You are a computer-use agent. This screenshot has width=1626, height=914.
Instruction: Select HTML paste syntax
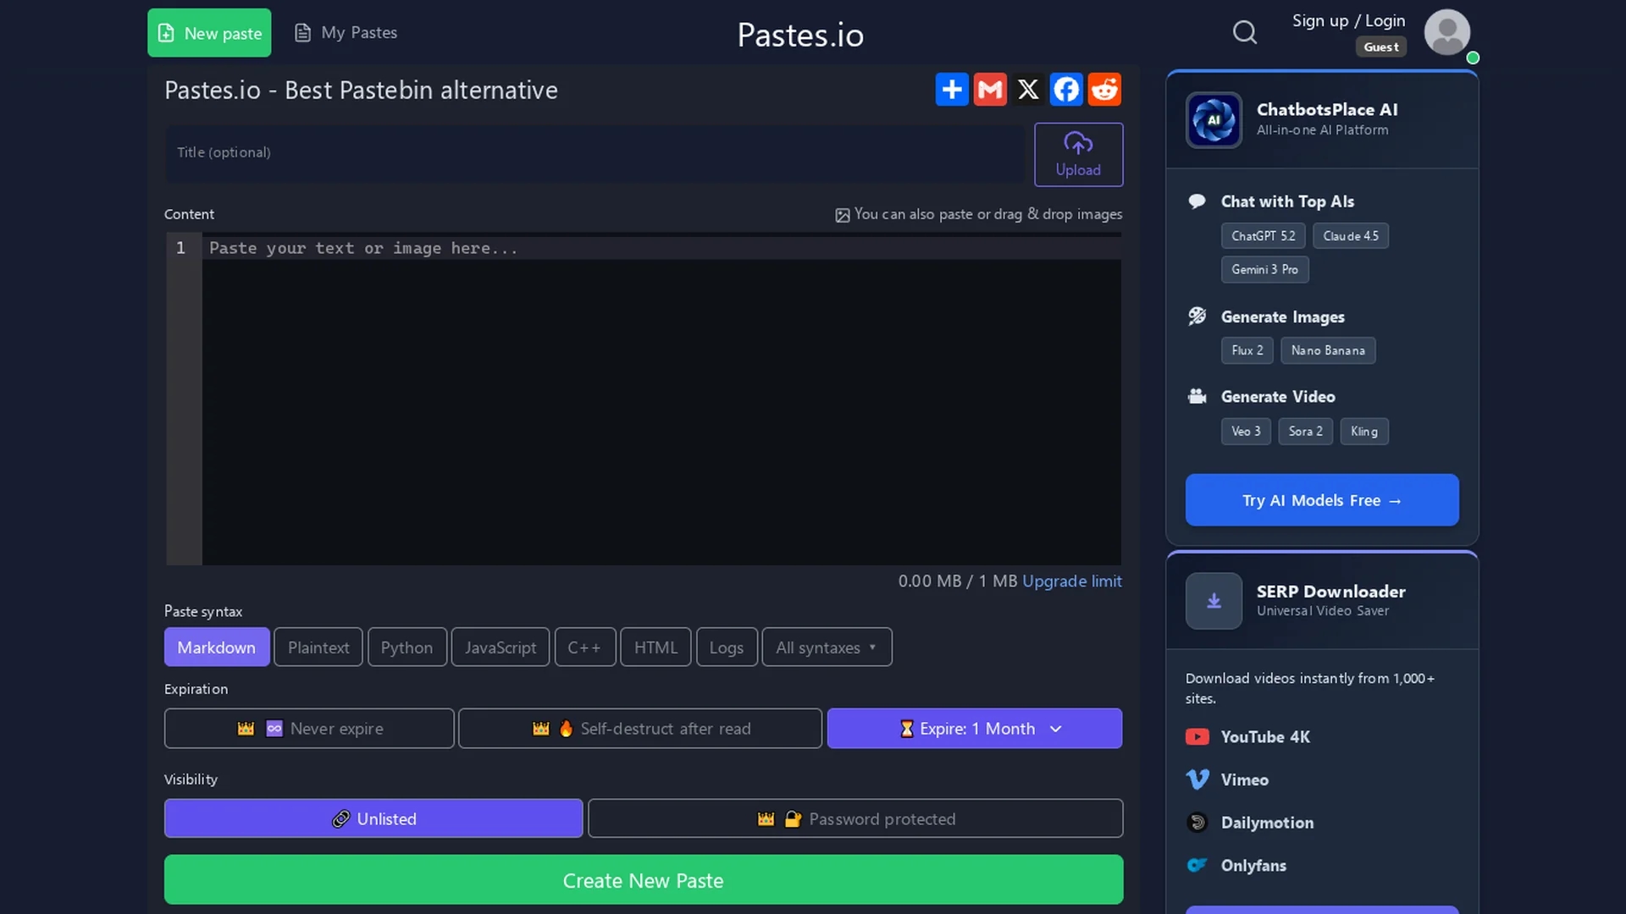(x=655, y=647)
